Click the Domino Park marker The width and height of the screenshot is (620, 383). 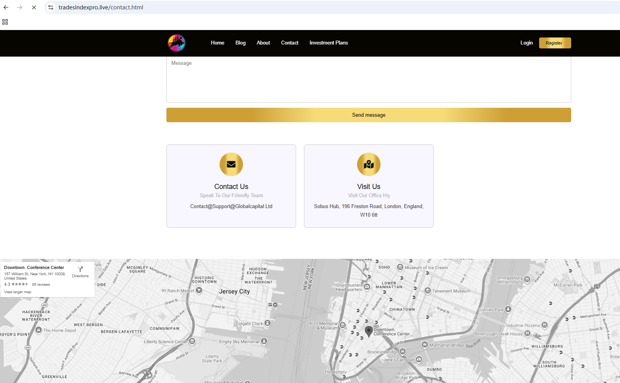tap(508, 309)
